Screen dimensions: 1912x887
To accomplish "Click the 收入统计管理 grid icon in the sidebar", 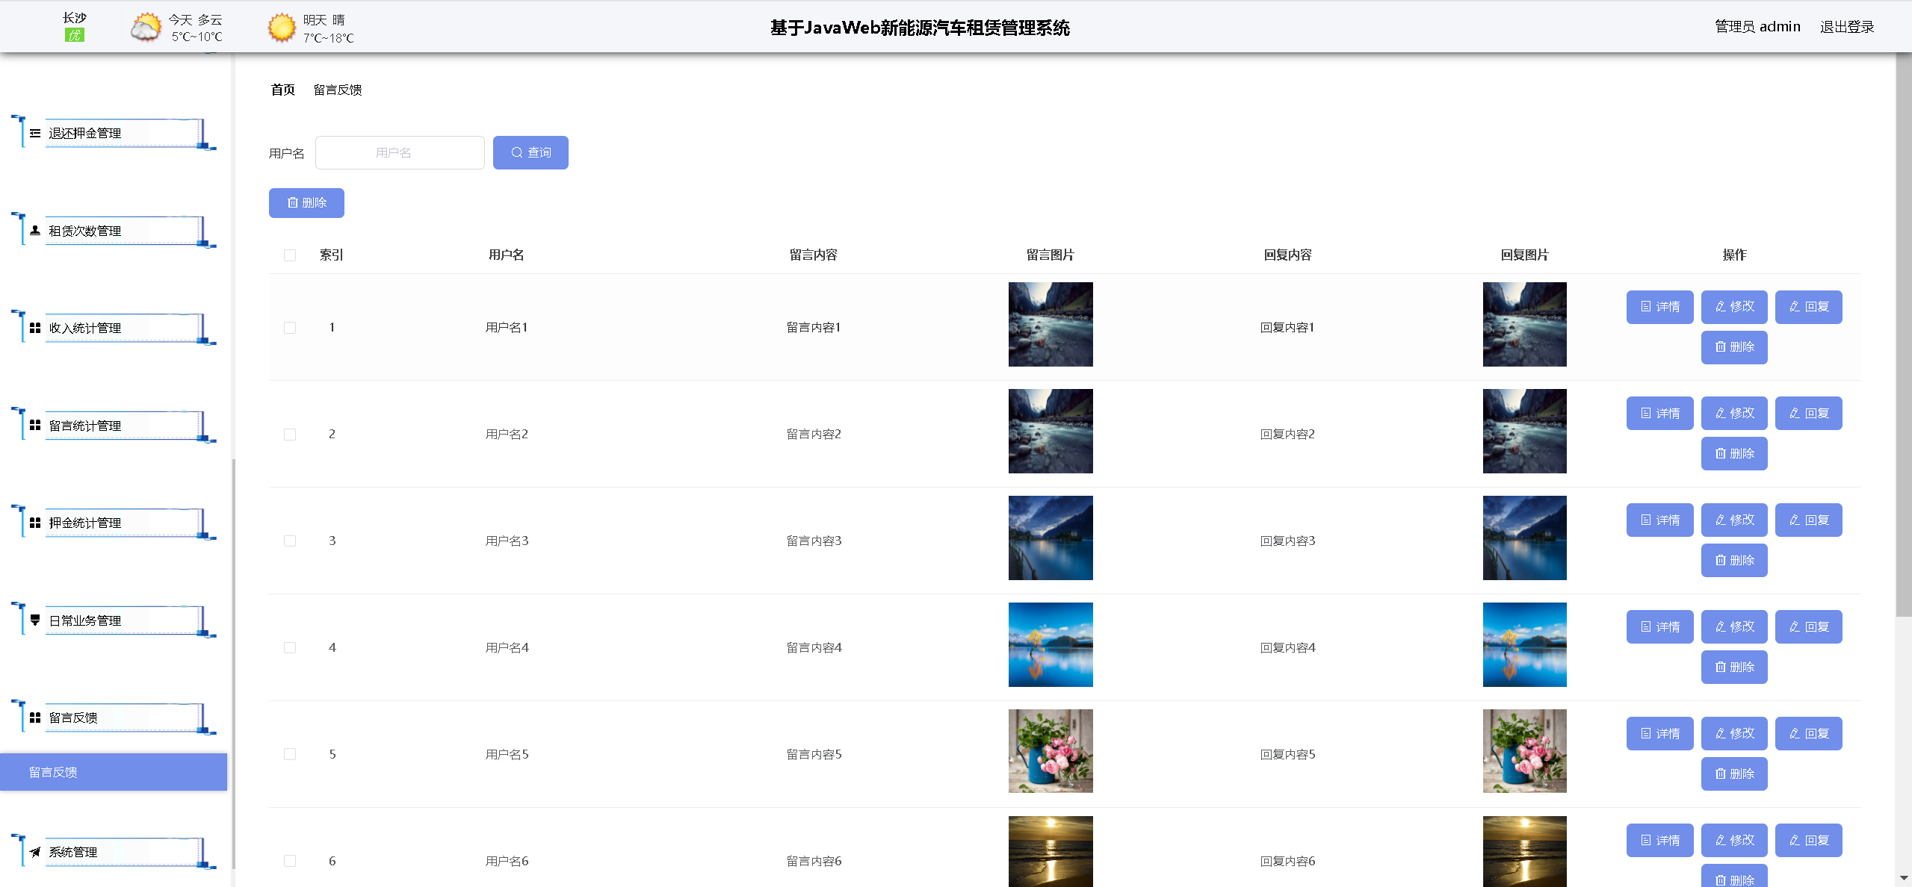I will pos(35,329).
